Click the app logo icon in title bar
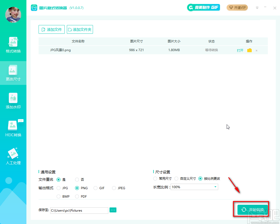Screen dimensions: 280x224 tap(34, 8)
